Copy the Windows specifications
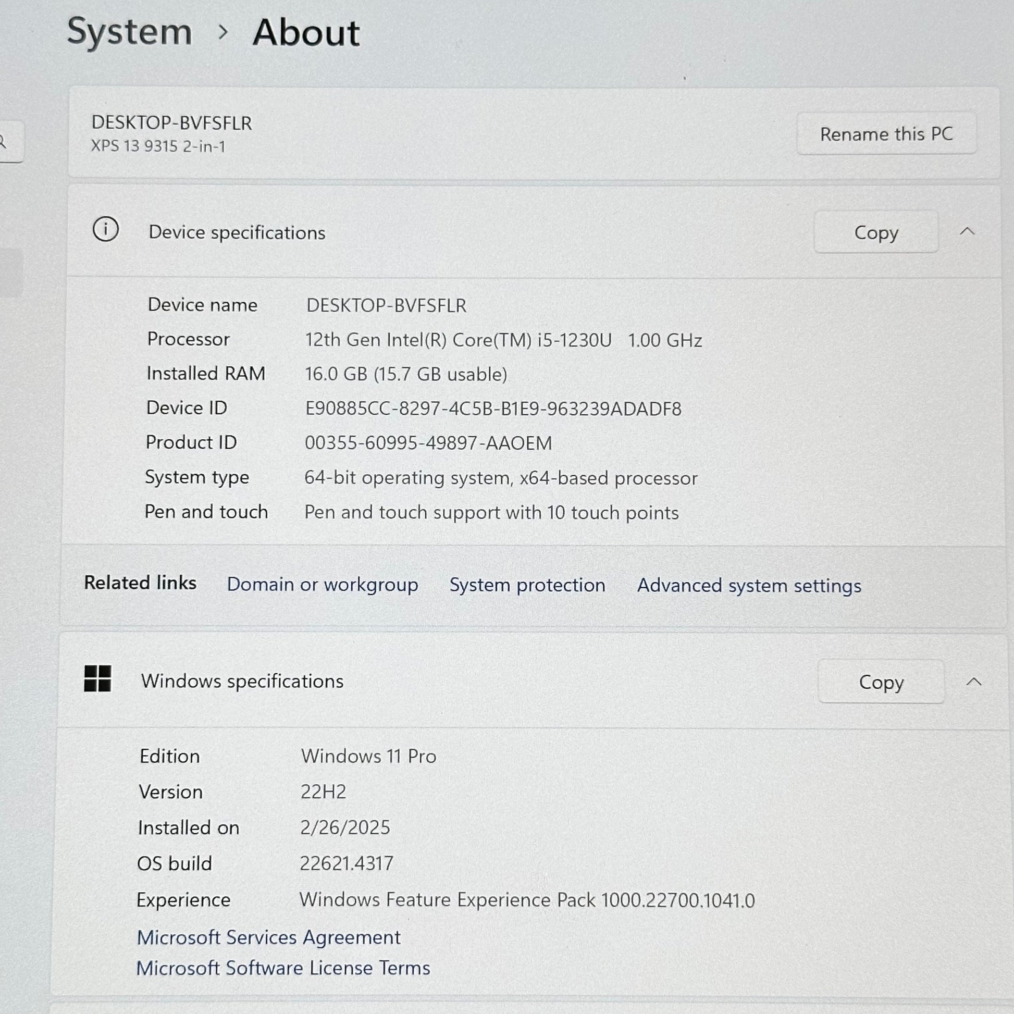 point(881,682)
